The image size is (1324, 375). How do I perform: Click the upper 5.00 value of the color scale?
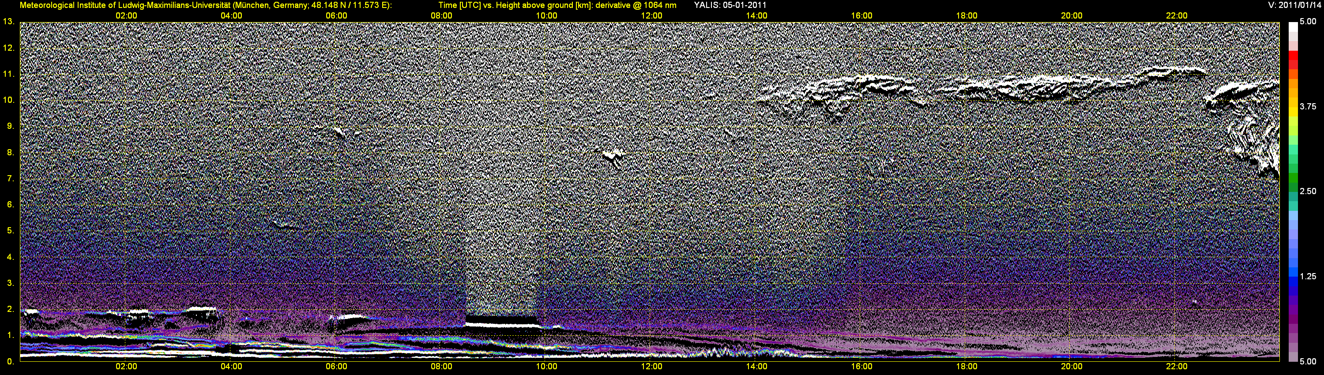[x=1308, y=22]
